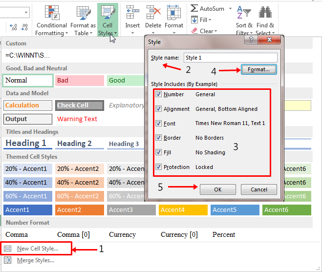Select the Currency number format style

tap(122, 234)
